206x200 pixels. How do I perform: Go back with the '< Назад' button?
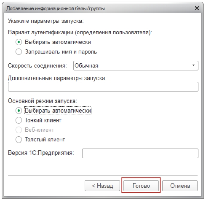102,186
